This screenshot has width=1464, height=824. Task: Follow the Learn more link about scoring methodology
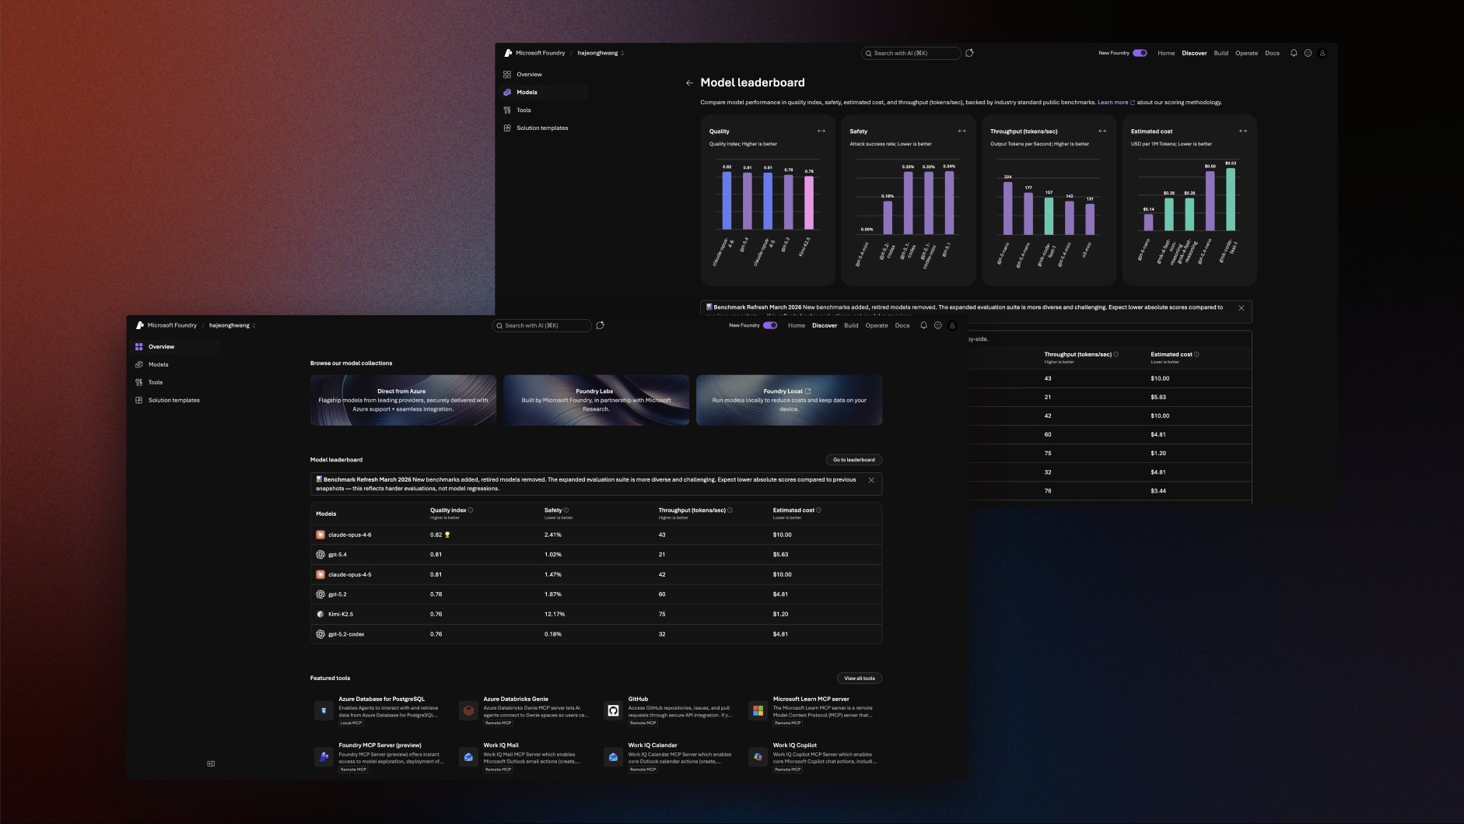1116,102
